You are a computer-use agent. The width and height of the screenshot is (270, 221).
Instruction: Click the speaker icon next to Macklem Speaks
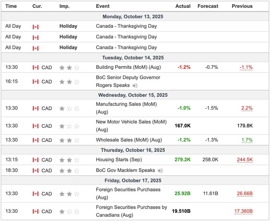[160, 171]
